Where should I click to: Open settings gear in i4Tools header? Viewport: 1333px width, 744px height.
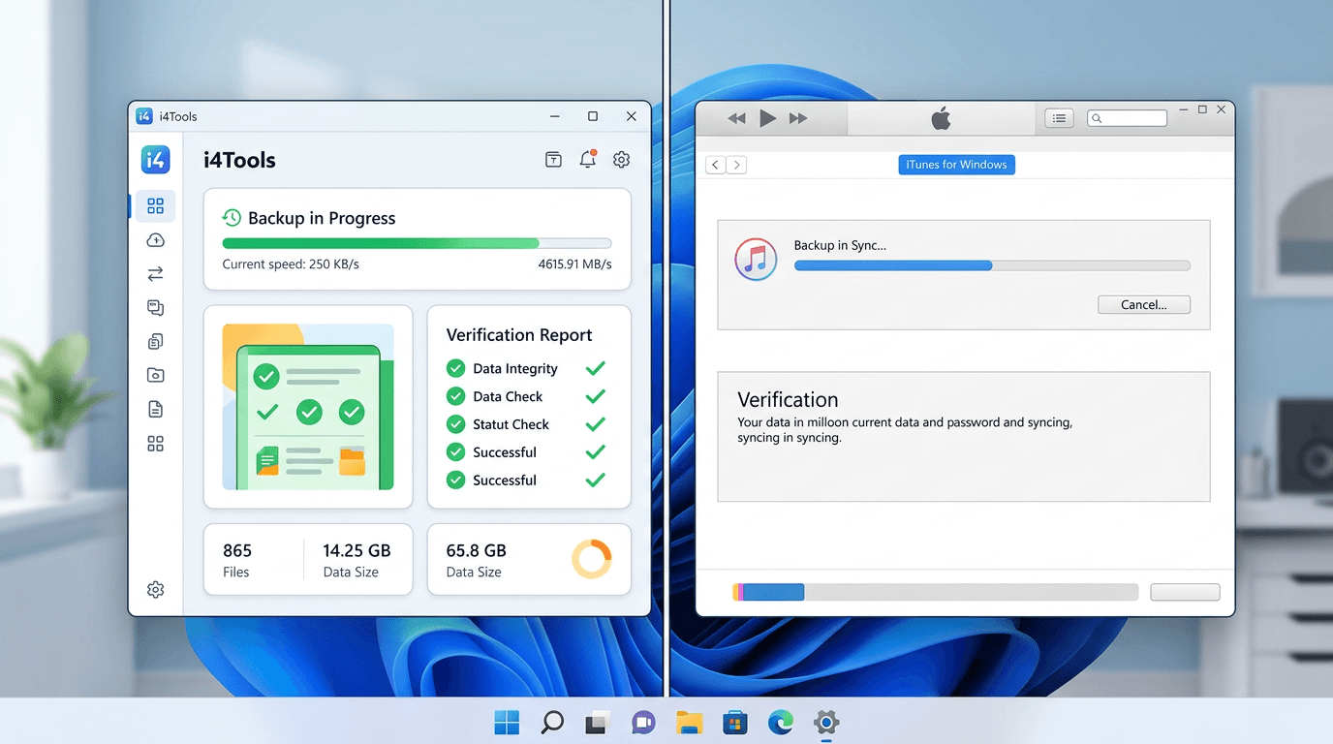click(x=621, y=160)
